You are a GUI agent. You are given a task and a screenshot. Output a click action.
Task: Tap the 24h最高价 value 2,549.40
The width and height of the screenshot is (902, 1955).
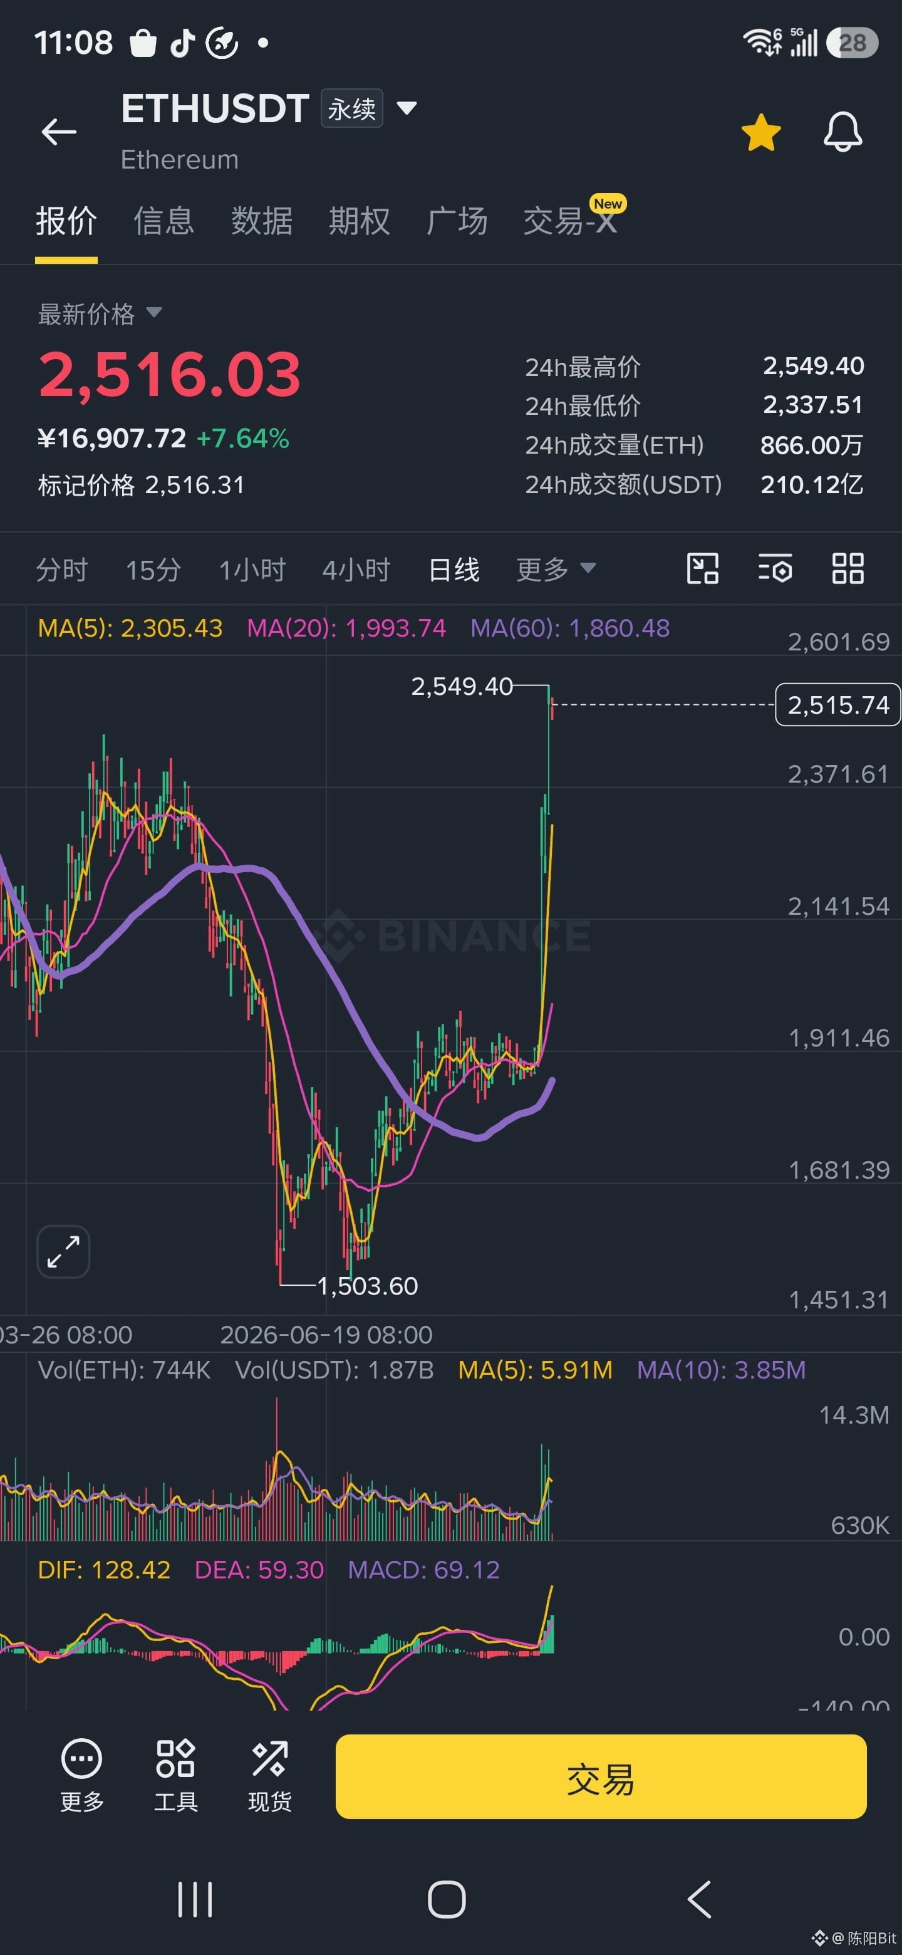[813, 367]
